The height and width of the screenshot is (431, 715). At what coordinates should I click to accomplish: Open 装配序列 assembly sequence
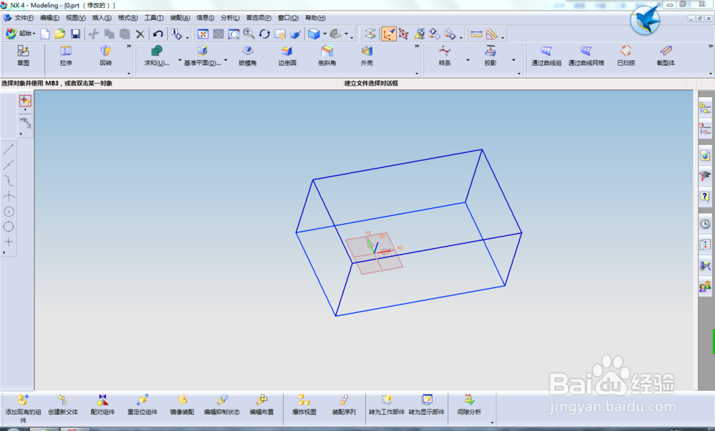click(x=344, y=405)
